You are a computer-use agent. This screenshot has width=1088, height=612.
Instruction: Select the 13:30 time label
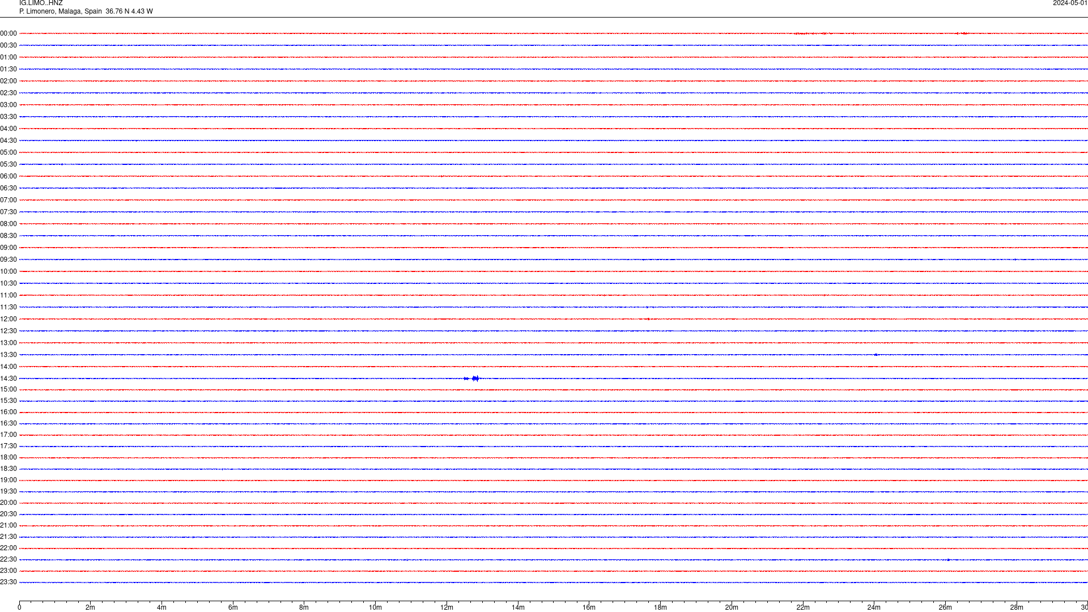[x=8, y=355]
